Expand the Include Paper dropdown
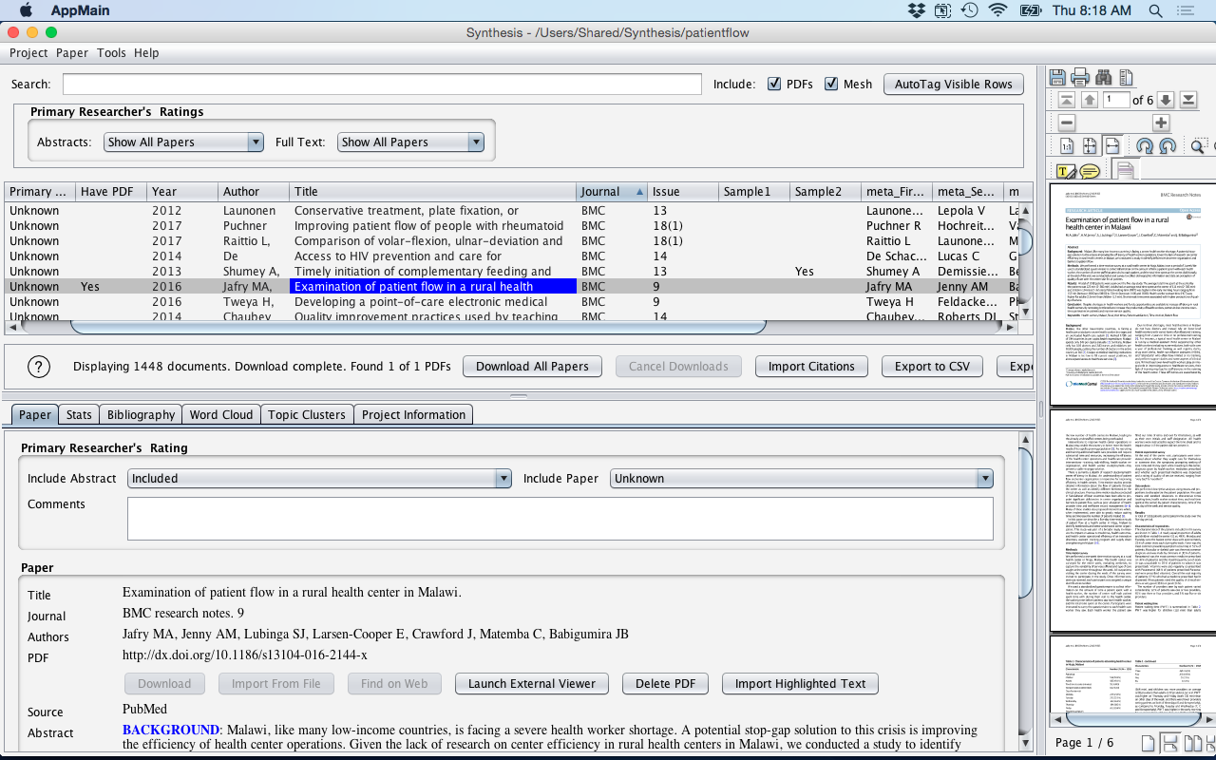 (801, 478)
